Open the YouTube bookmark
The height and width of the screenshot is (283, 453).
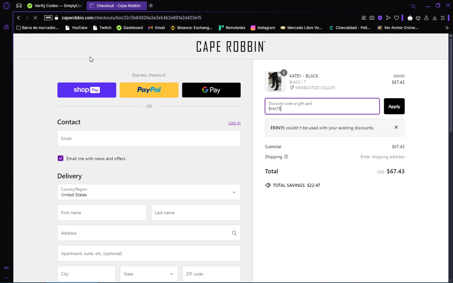76,28
